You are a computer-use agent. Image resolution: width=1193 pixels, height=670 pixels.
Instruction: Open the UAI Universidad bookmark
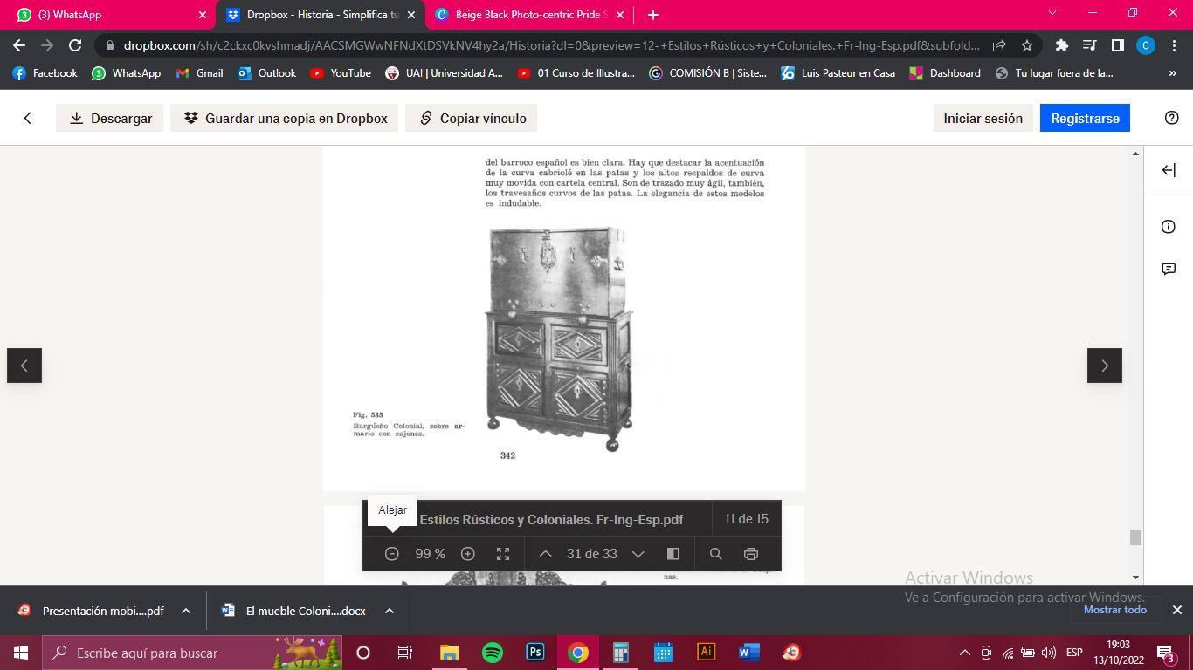445,73
